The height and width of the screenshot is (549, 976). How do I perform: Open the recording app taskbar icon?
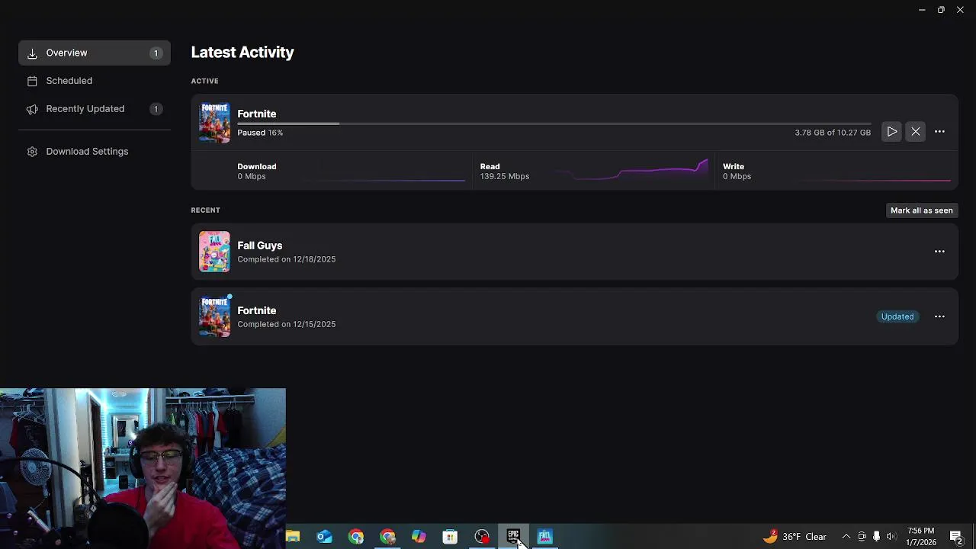click(482, 537)
